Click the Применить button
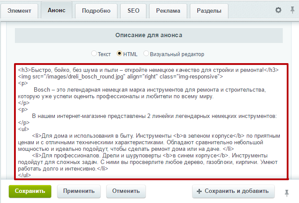The image size is (299, 203). coord(79,191)
